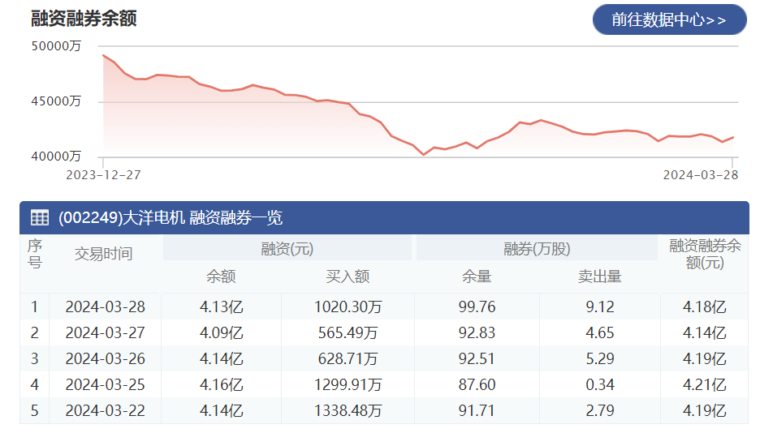Click the 交易时间 column header
This screenshot has height=433, width=760.
103,254
